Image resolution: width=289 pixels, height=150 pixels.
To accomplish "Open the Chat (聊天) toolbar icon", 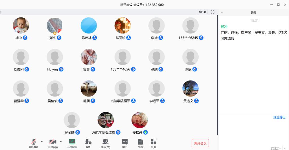I will coord(124,142).
